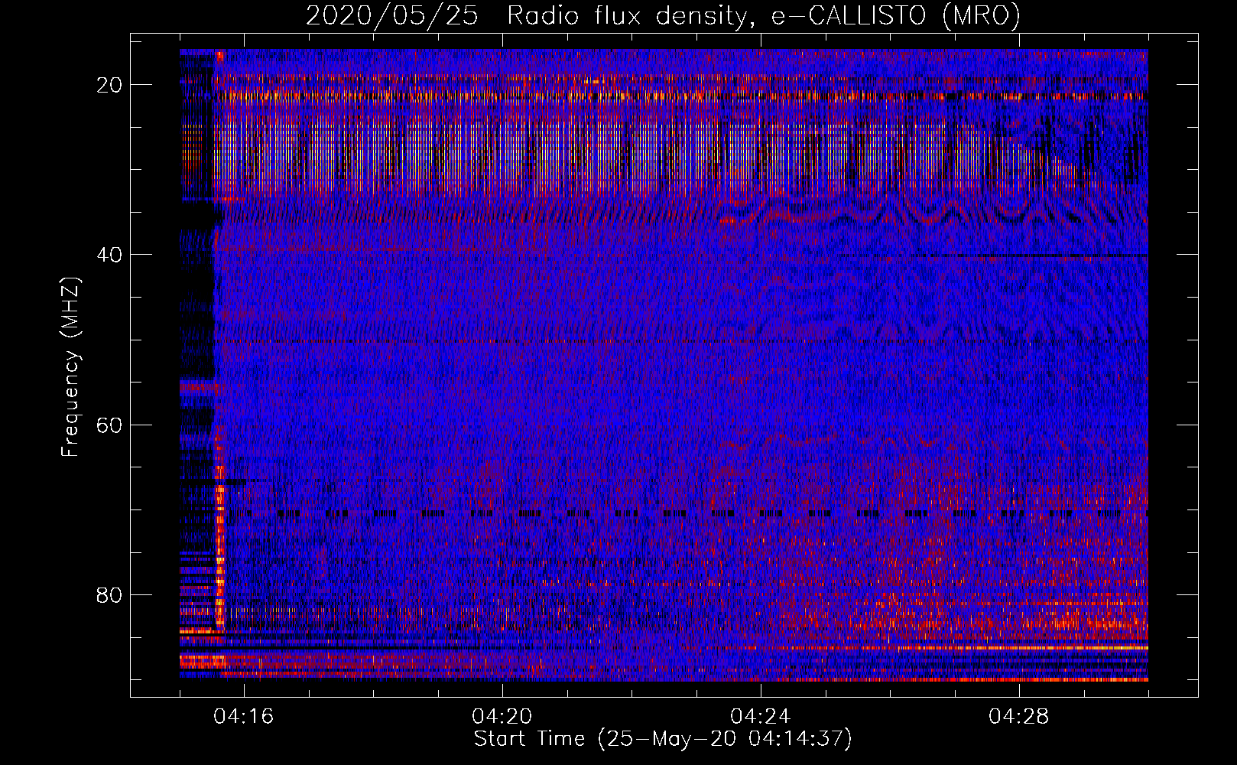The height and width of the screenshot is (765, 1237).
Task: Click the '20' frequency tick label
Action: (109, 85)
